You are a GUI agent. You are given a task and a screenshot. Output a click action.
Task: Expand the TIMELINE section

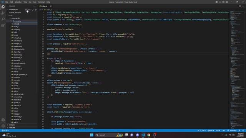click(x=22, y=128)
